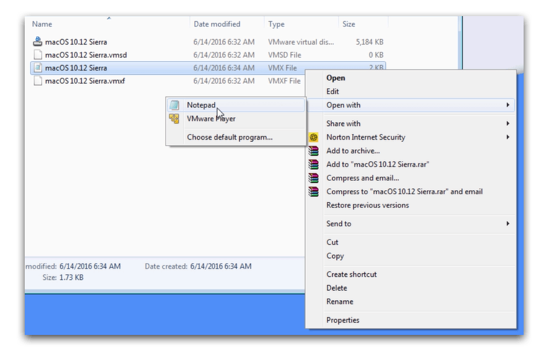Click the VMX file icon of selected row
This screenshot has height=351, width=549.
click(x=38, y=68)
